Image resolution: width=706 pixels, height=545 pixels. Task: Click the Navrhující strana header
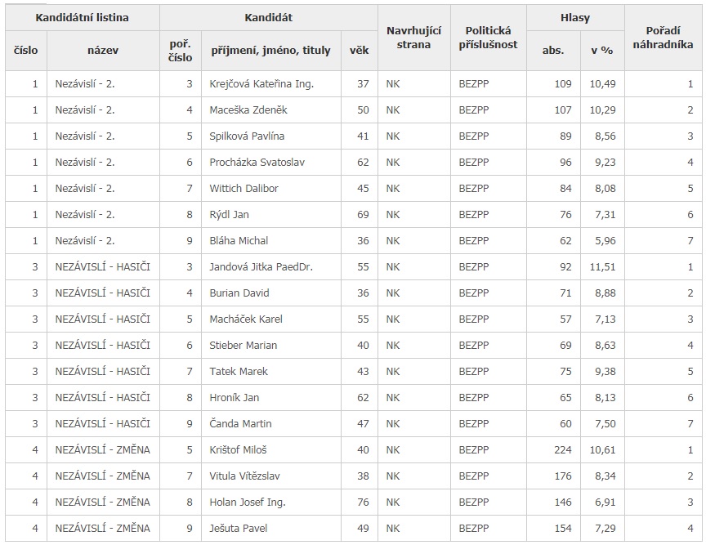tap(413, 38)
